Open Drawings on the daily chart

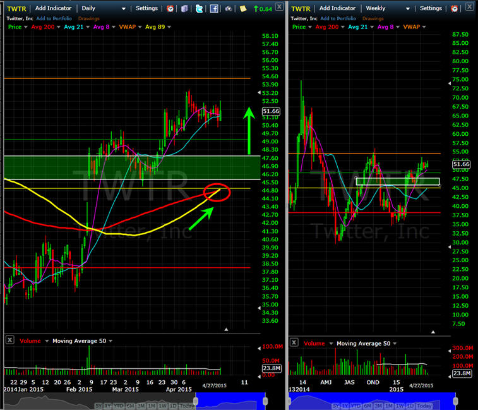pos(88,18)
